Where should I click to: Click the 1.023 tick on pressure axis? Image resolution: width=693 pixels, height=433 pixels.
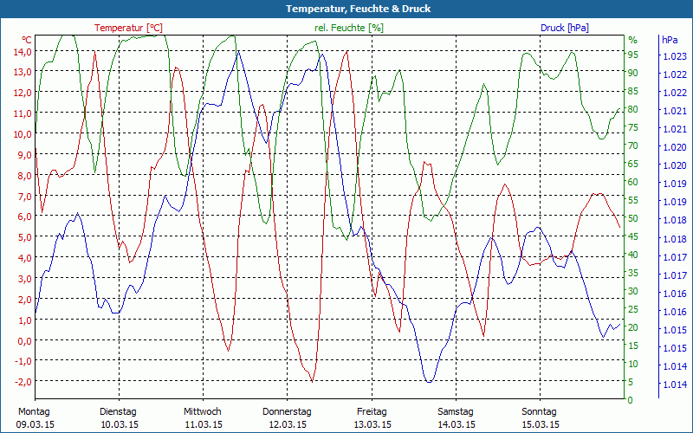pyautogui.click(x=674, y=56)
